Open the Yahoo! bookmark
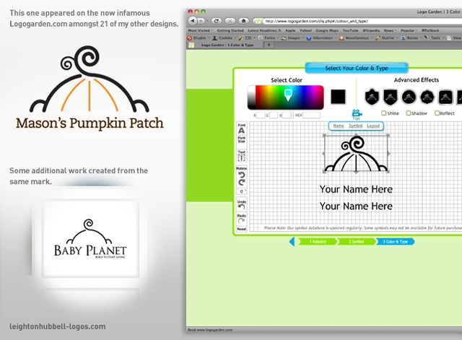 (305, 30)
